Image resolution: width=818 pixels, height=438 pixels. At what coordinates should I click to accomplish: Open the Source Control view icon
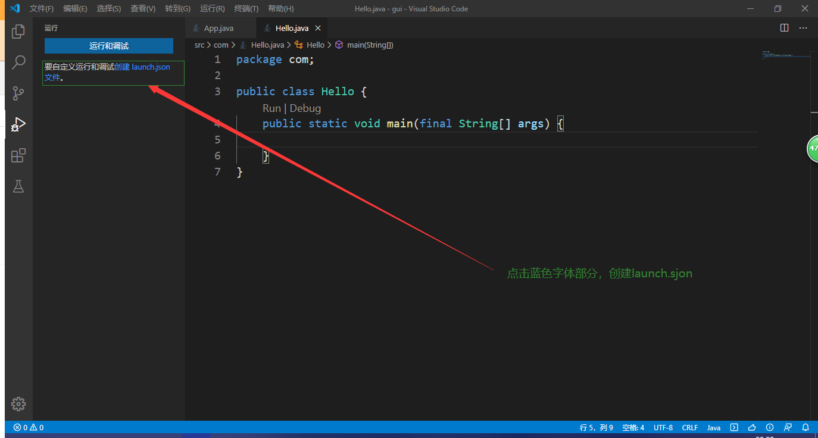[18, 93]
